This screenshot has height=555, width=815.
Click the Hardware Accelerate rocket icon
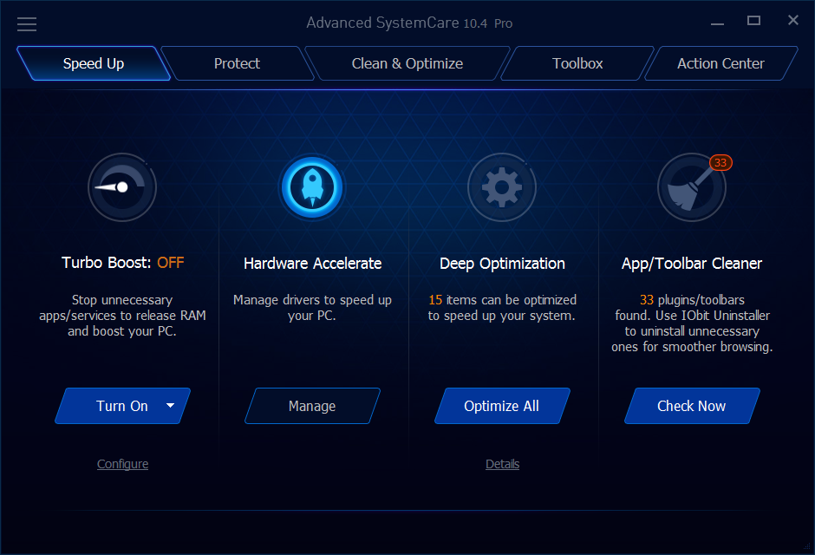pos(312,187)
